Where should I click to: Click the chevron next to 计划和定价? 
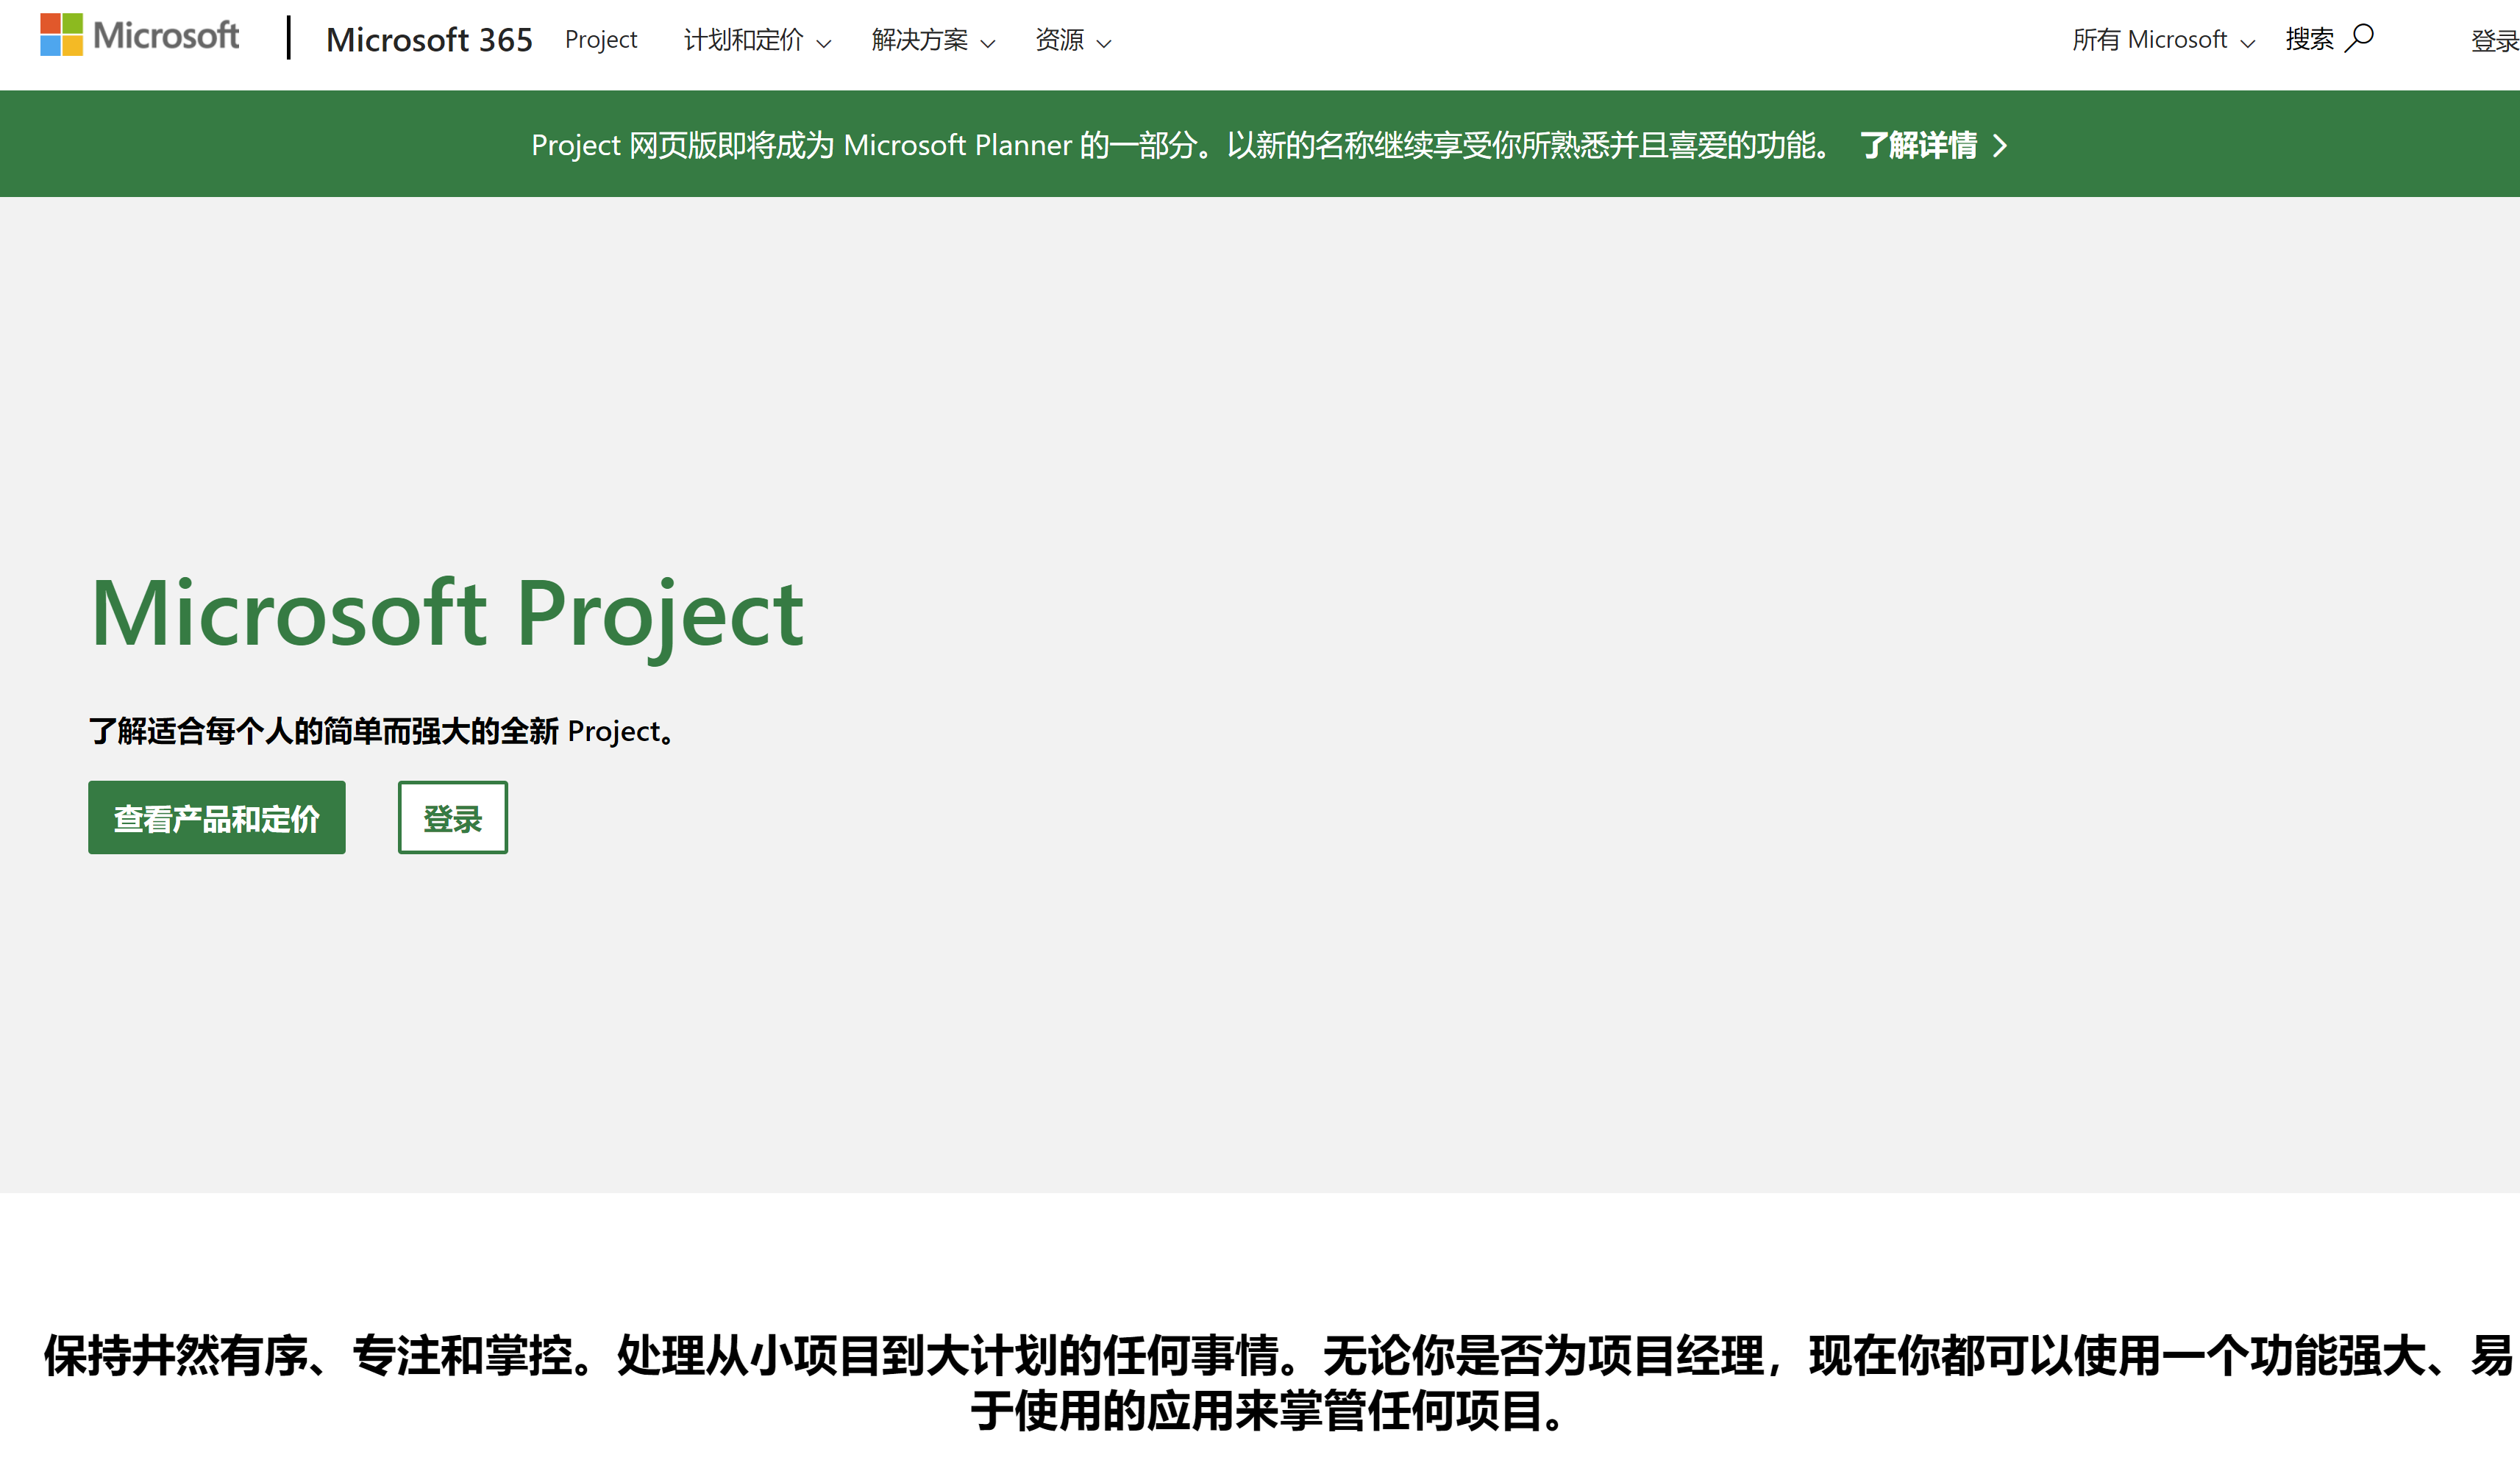click(x=824, y=44)
